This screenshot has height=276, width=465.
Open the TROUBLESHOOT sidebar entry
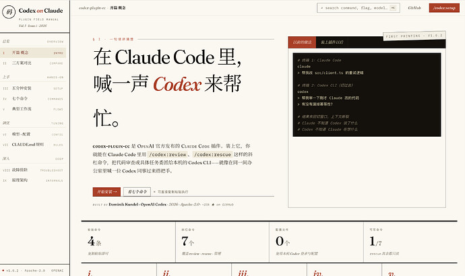[x=33, y=170]
